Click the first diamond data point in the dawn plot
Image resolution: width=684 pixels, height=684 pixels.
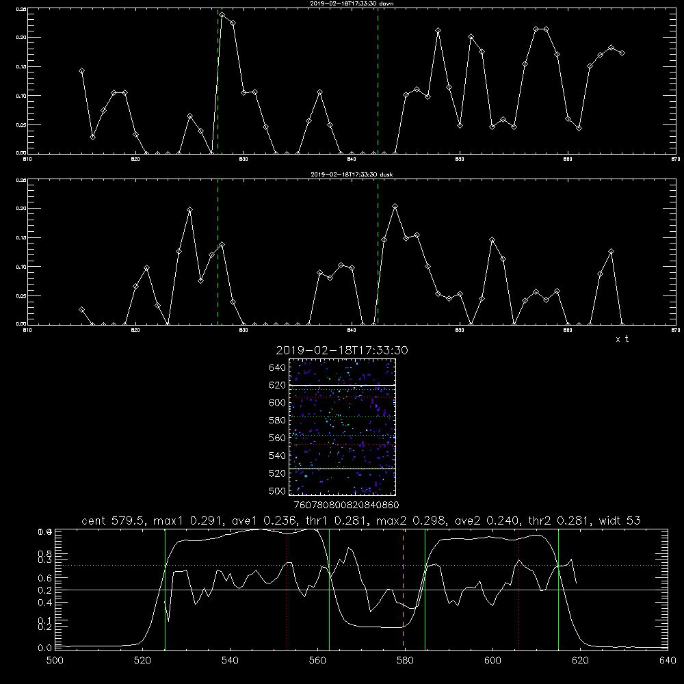[x=81, y=70]
